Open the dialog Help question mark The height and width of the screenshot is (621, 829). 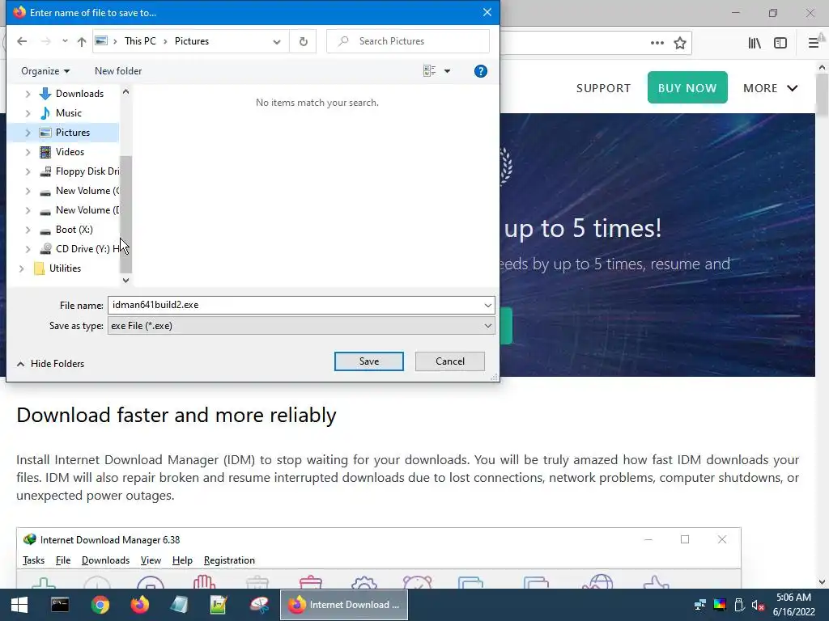(481, 71)
